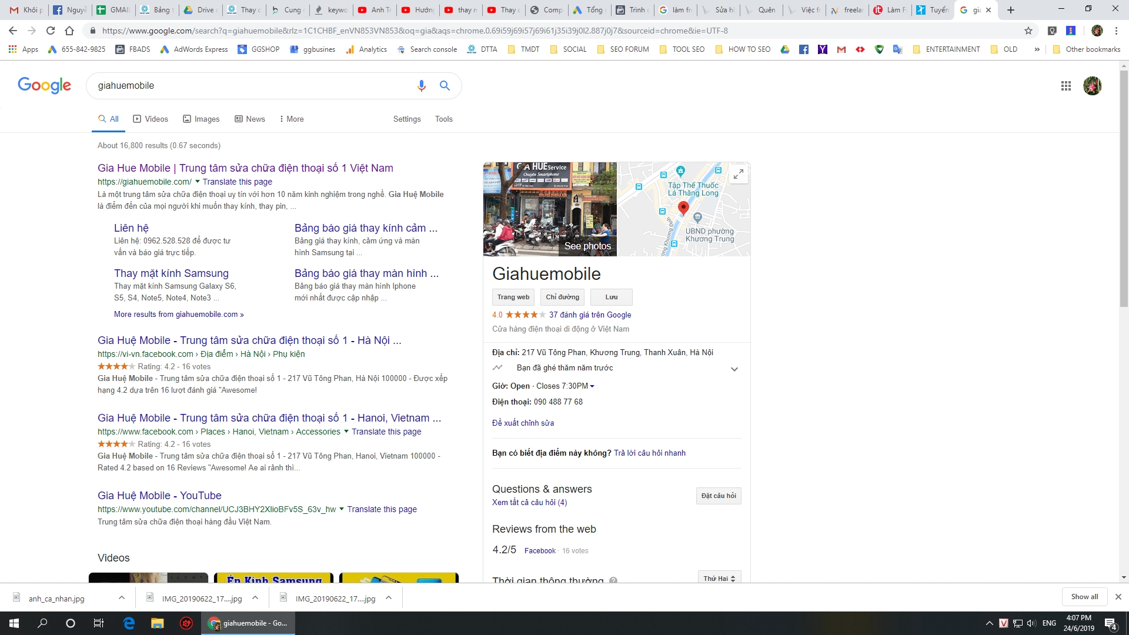
Task: Open the Gmail bookmark icon
Action: 841,49
